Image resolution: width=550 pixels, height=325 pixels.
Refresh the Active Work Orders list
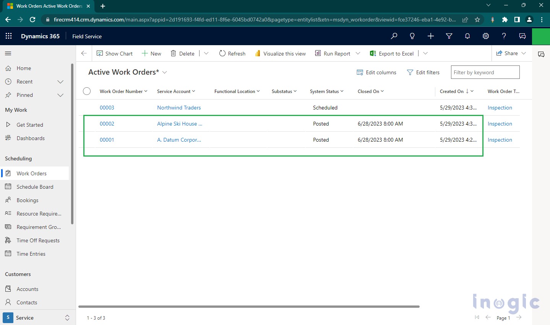(x=232, y=53)
